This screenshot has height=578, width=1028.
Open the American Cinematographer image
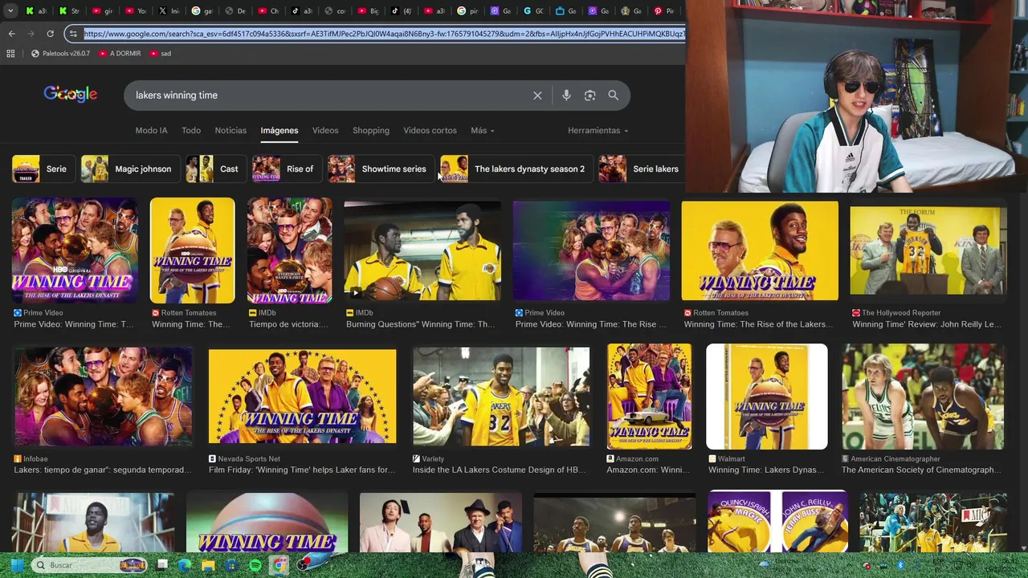[x=923, y=396]
